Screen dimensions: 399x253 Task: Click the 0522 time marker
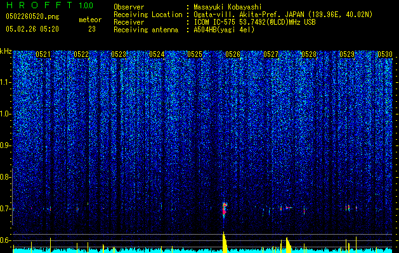pyautogui.click(x=81, y=54)
